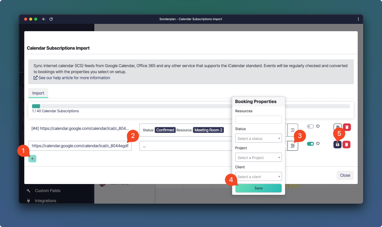This screenshot has width=382, height=227.
Task: Reload the page with the refresh icon
Action: (x=51, y=19)
